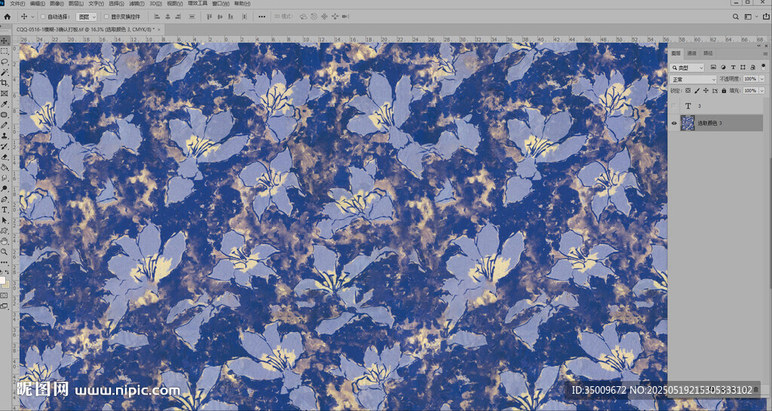Toggle lock position icon
The height and width of the screenshot is (411, 772).
pos(706,90)
